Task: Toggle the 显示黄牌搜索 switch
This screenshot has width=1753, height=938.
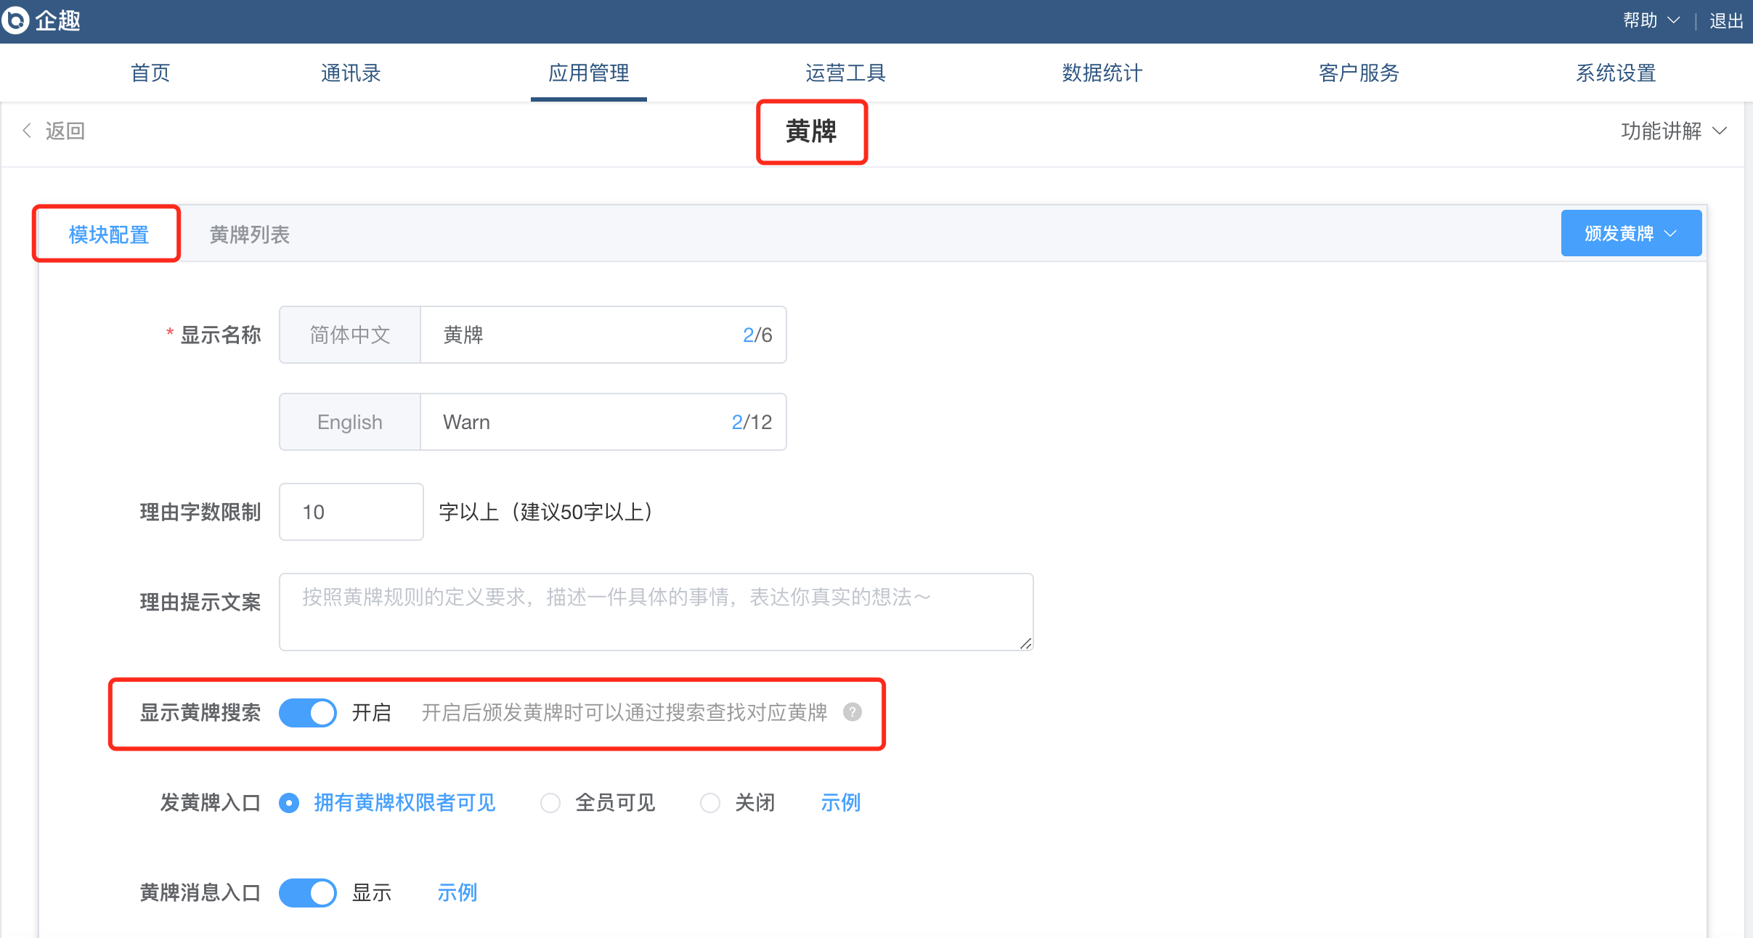Action: click(308, 713)
